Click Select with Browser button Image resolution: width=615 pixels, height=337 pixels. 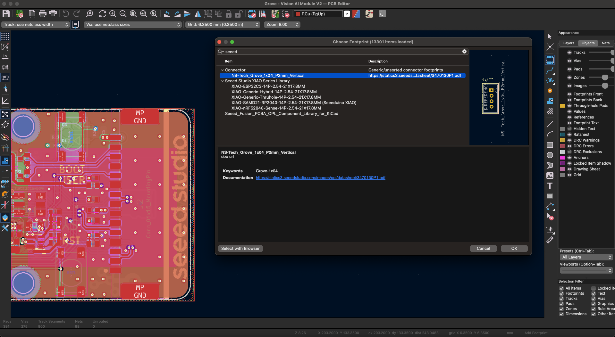[240, 249]
